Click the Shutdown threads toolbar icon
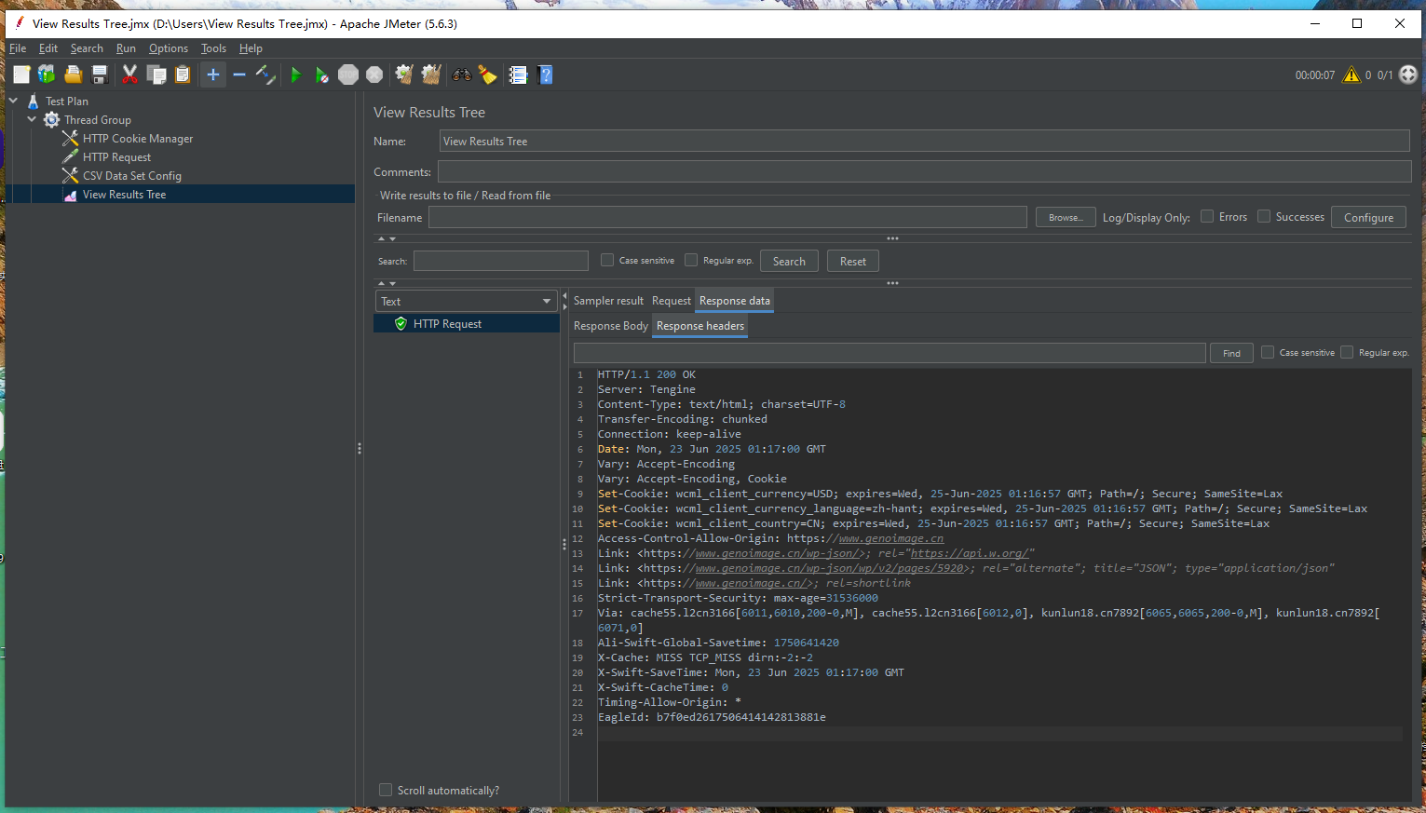1426x813 pixels. coord(374,75)
